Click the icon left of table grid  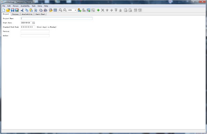(x=51, y=10)
